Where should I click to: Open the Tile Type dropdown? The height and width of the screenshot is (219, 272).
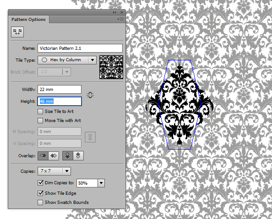67,60
